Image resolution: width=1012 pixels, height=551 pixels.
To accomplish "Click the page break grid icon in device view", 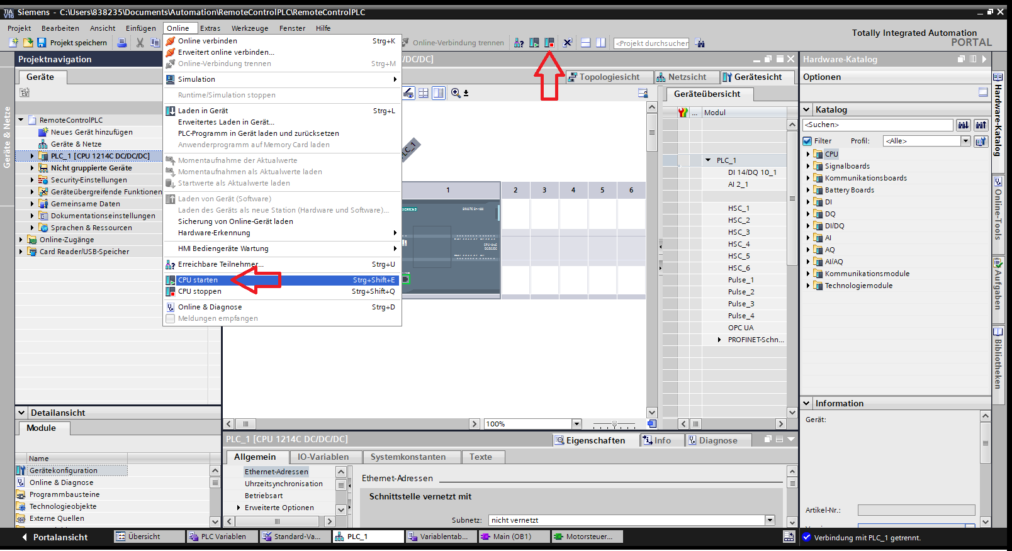I will [x=424, y=93].
